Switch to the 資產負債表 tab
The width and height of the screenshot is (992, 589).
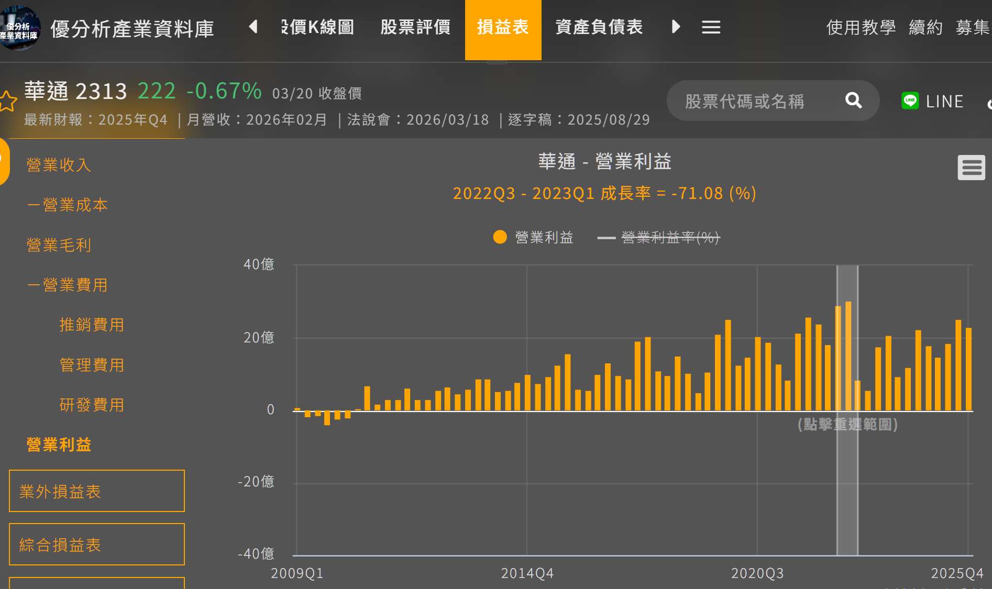click(599, 27)
